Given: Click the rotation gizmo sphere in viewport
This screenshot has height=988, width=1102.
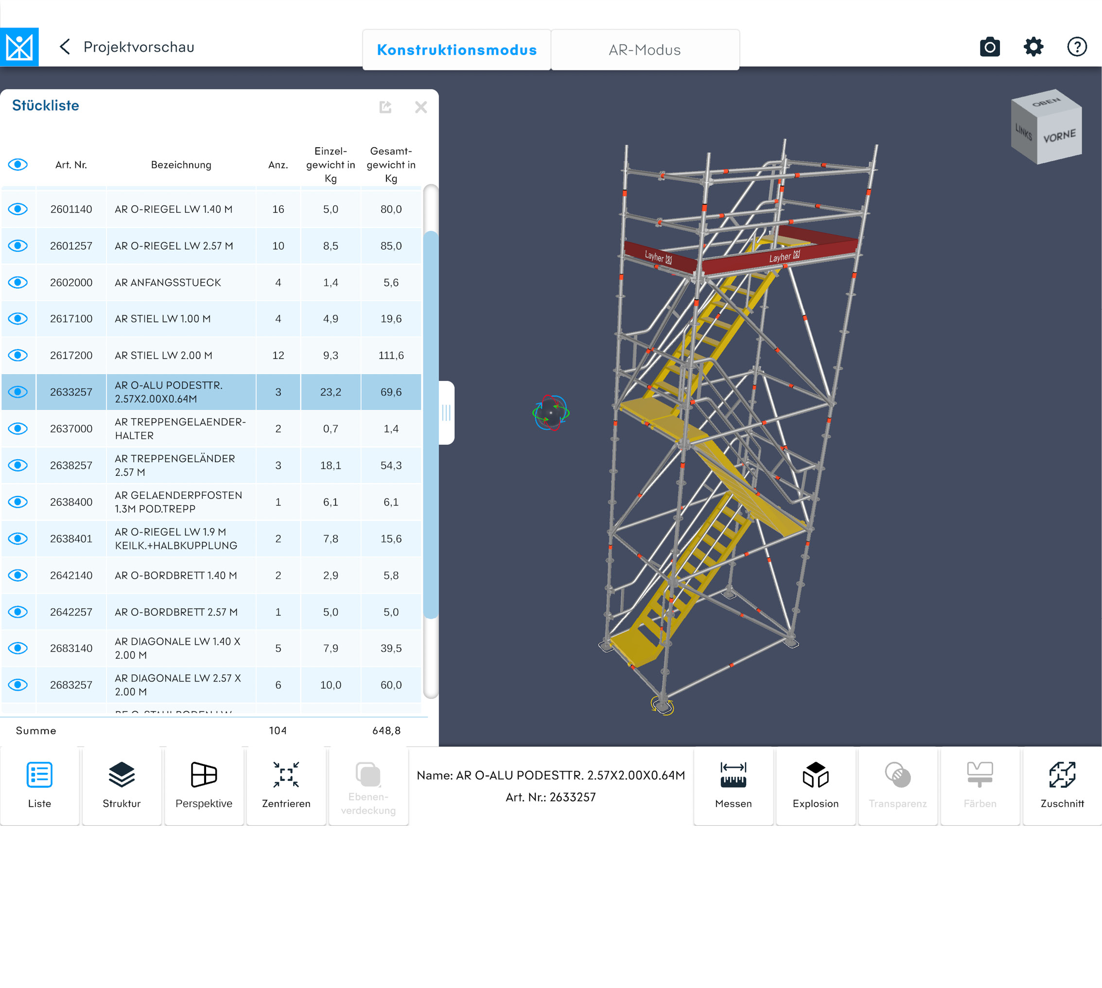Looking at the screenshot, I should point(551,413).
